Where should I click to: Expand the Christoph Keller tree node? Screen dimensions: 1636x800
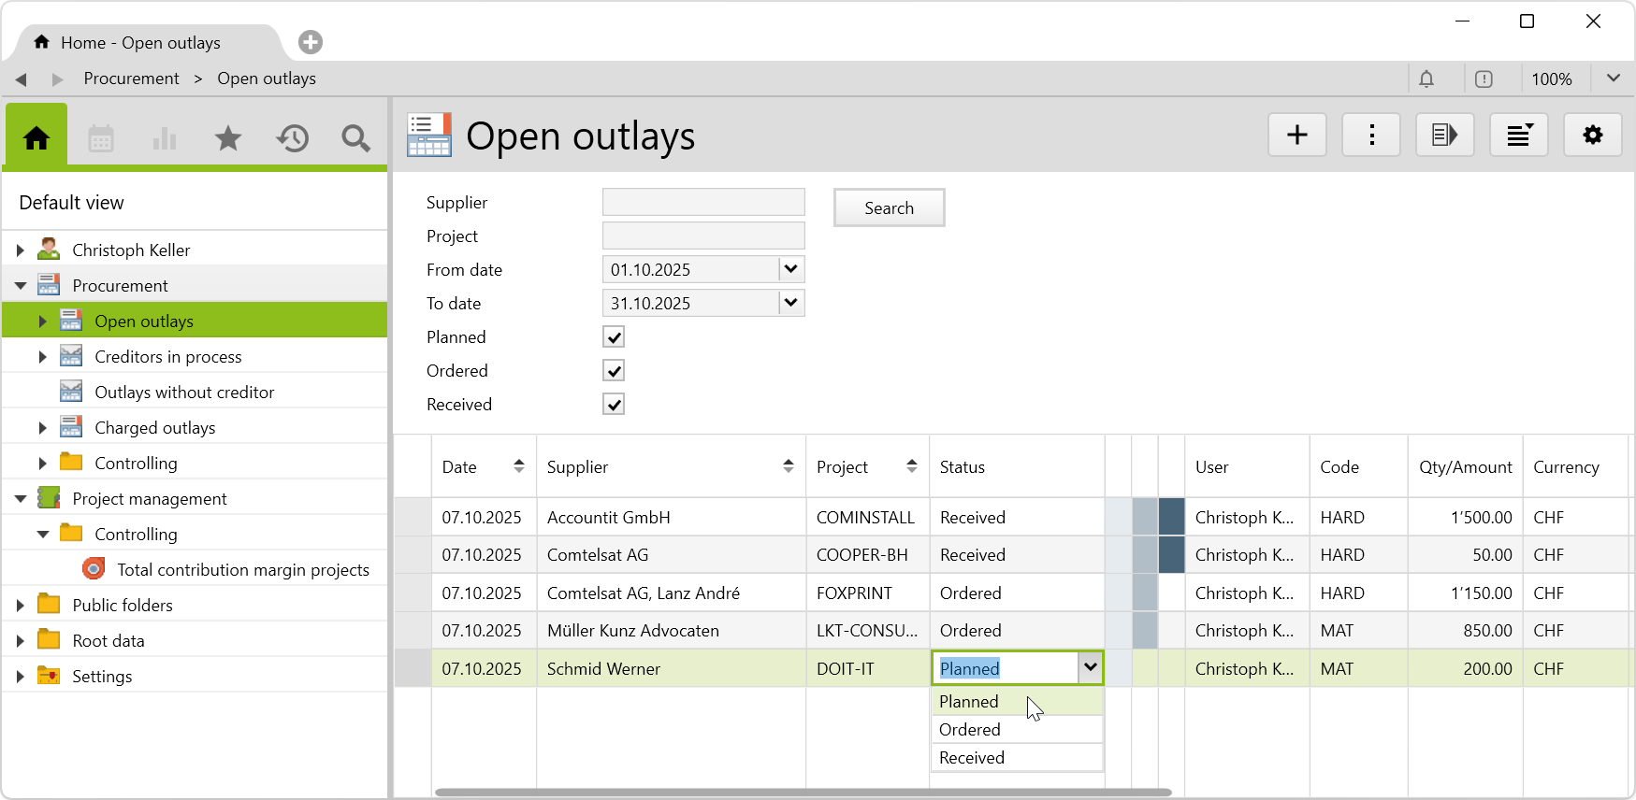(21, 250)
